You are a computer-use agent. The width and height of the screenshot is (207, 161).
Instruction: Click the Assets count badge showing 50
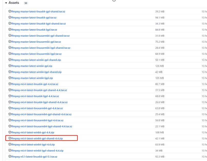point(26,3)
